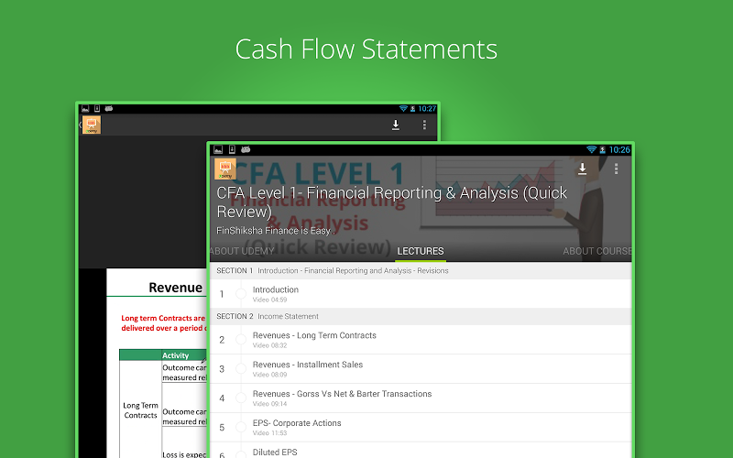
Task: Tap the 10:26 clock in the front status bar
Action: pos(619,149)
